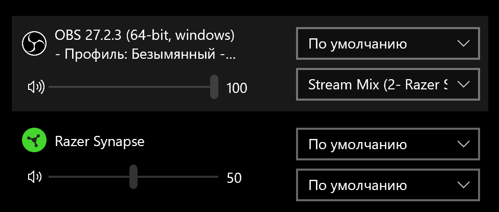Screen dimensions: 499x212
Task: Mute Razer Synapse using its speaker icon
Action: 35,177
